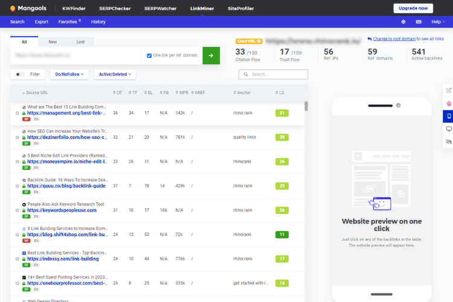Star the indexsy.com backlink row
The height and width of the screenshot is (302, 453).
pos(18,259)
